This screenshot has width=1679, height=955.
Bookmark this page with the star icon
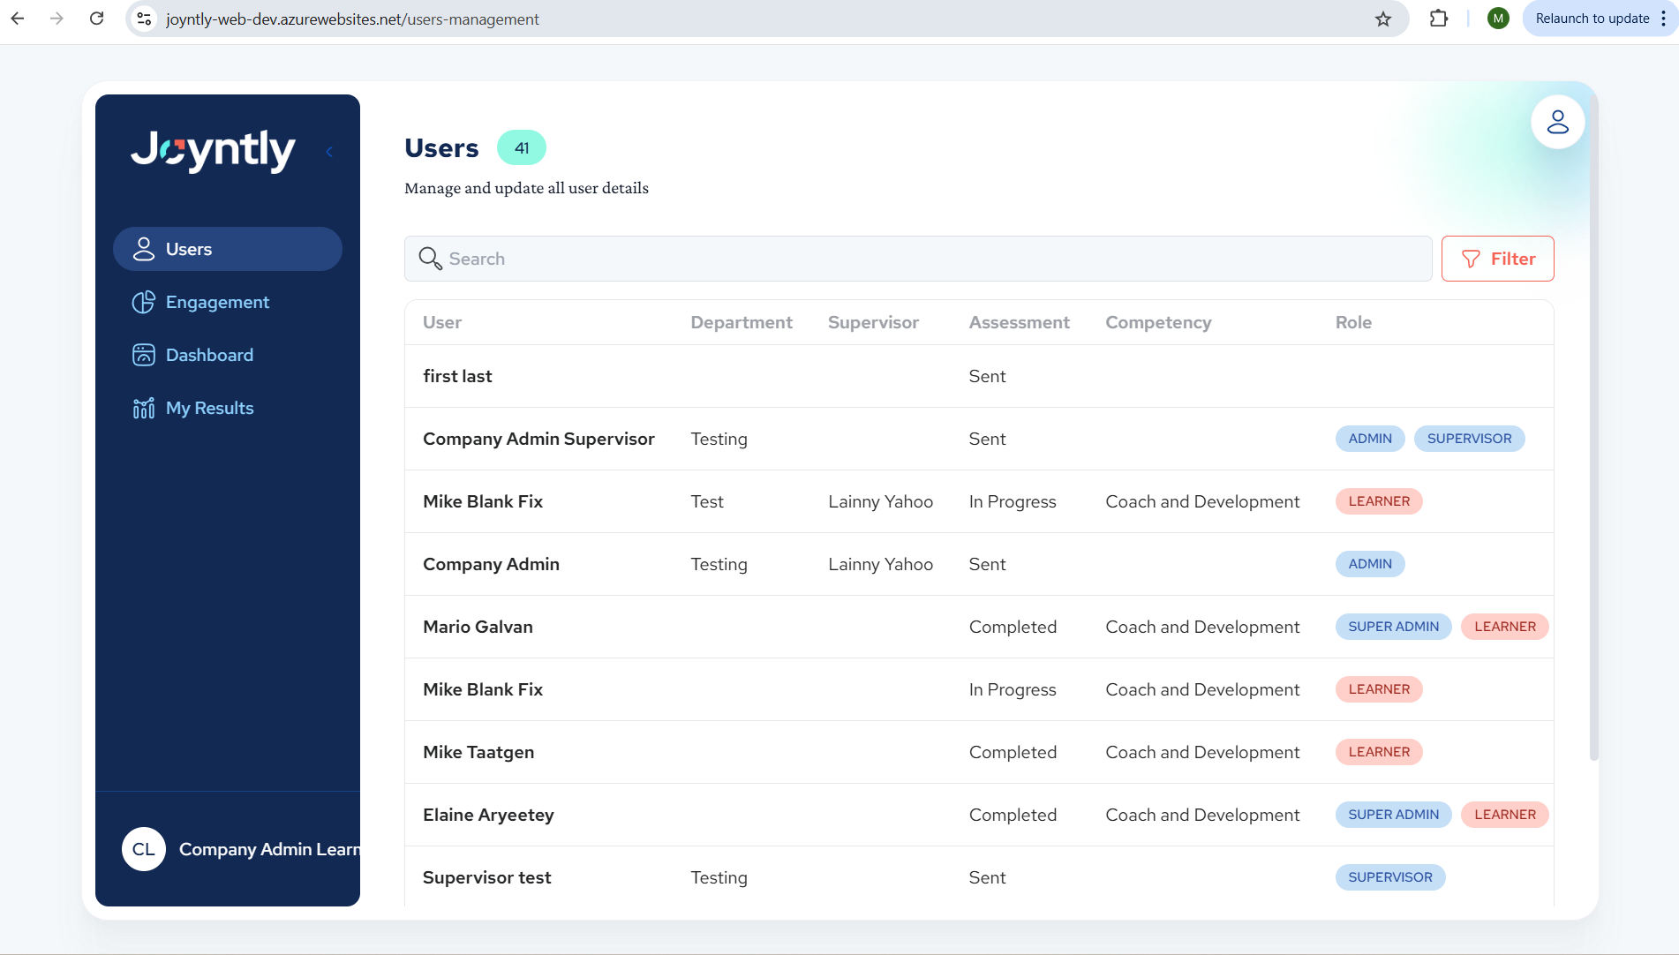[1383, 19]
